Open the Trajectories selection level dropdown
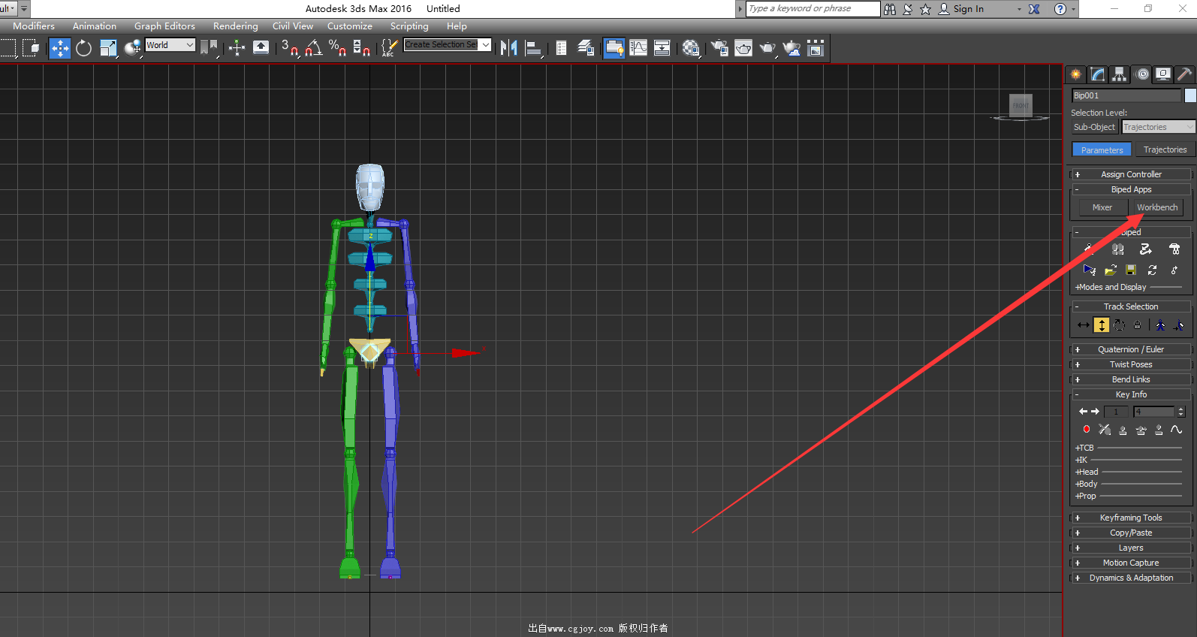Image resolution: width=1197 pixels, height=637 pixels. (1158, 127)
